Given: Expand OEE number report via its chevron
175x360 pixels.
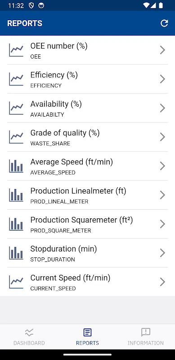Looking at the screenshot, I should (x=162, y=50).
